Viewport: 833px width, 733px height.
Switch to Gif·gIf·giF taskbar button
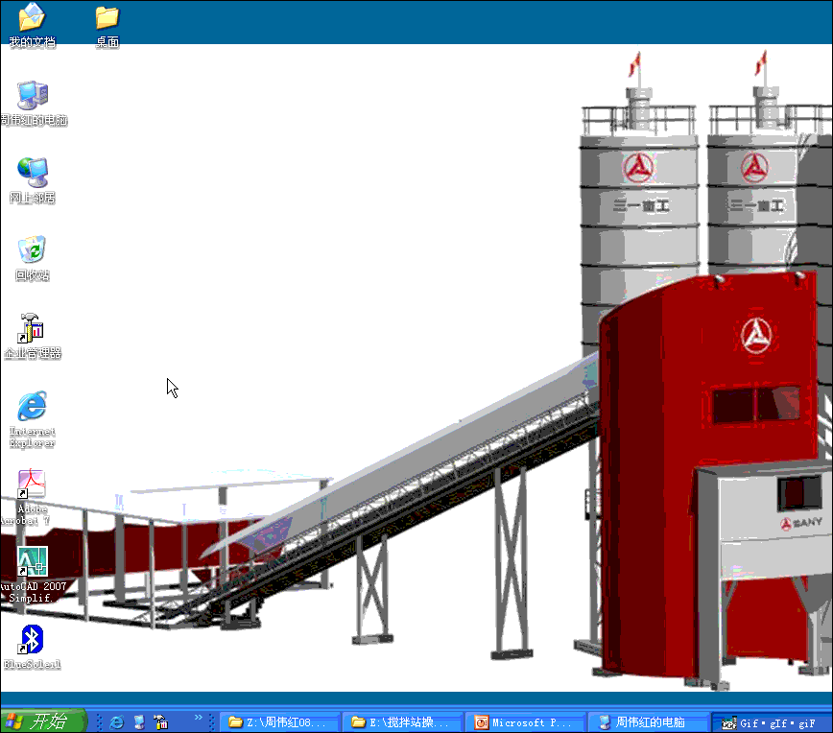click(772, 722)
